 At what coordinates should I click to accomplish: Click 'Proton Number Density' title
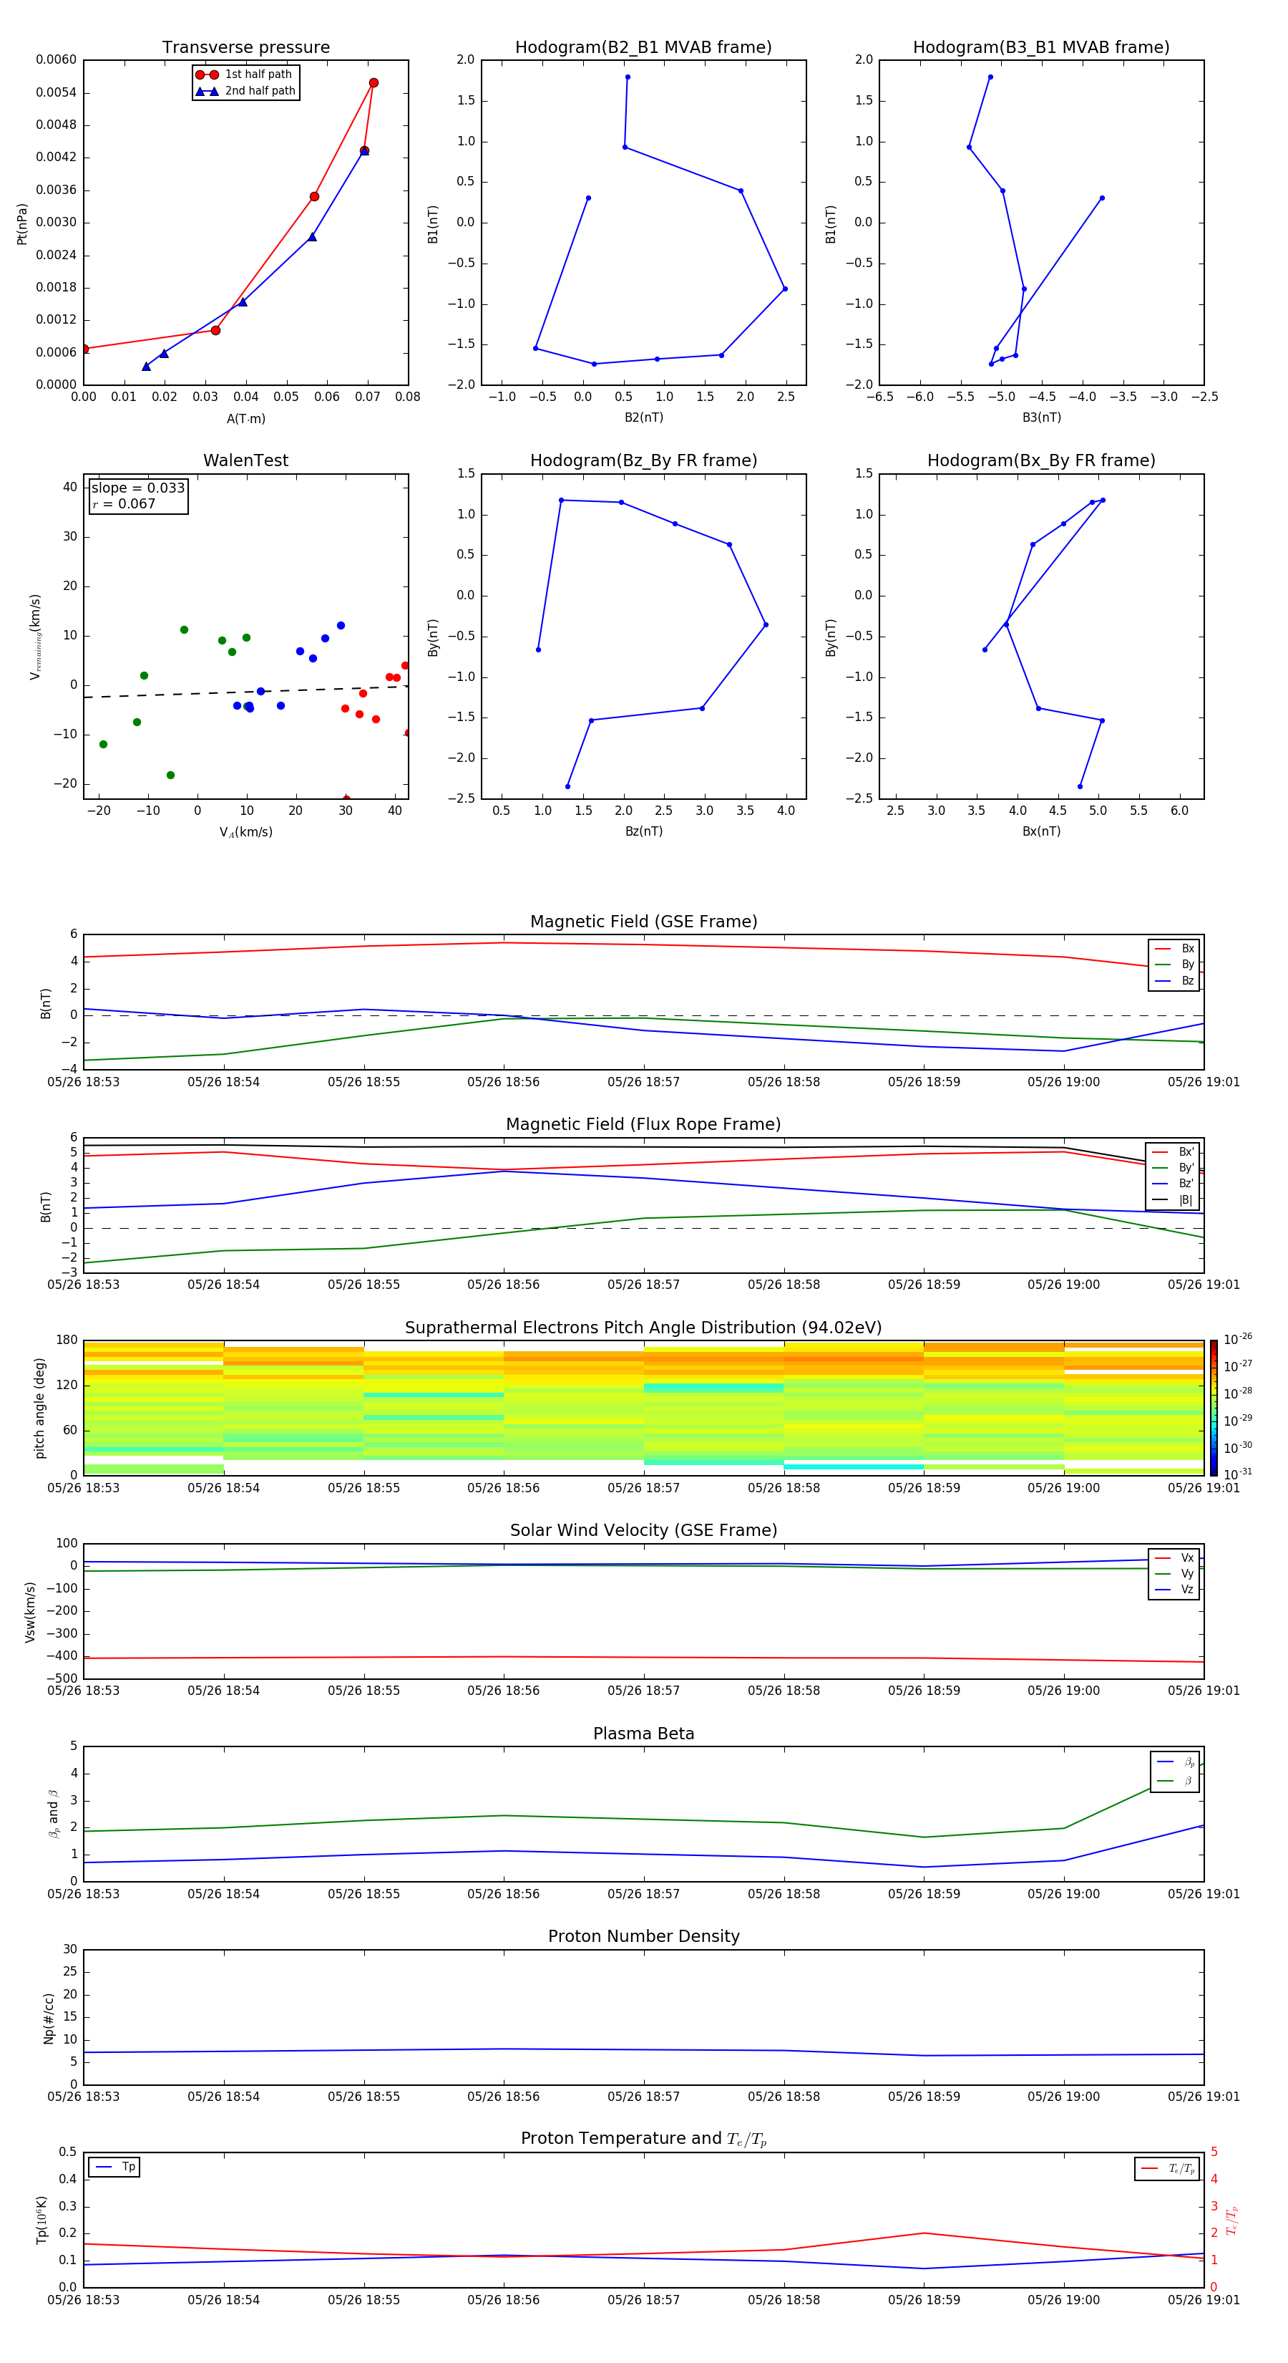[643, 1936]
